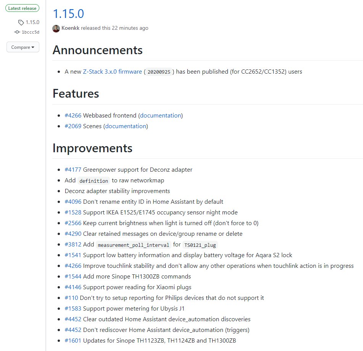The width and height of the screenshot is (363, 351).
Task: Open the Webbased frontend documentation link
Action: coord(160,116)
